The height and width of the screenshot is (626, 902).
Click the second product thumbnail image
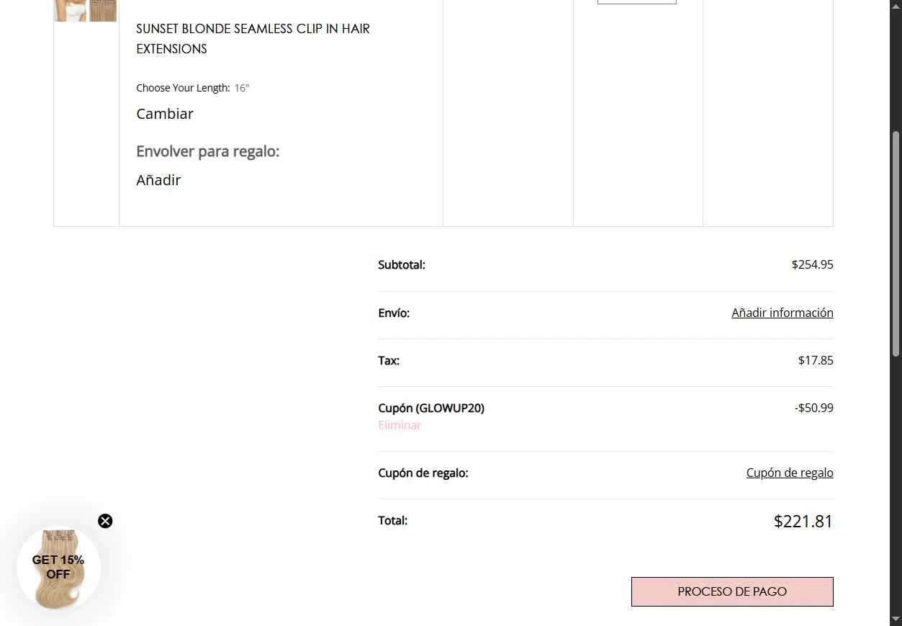coord(103,10)
